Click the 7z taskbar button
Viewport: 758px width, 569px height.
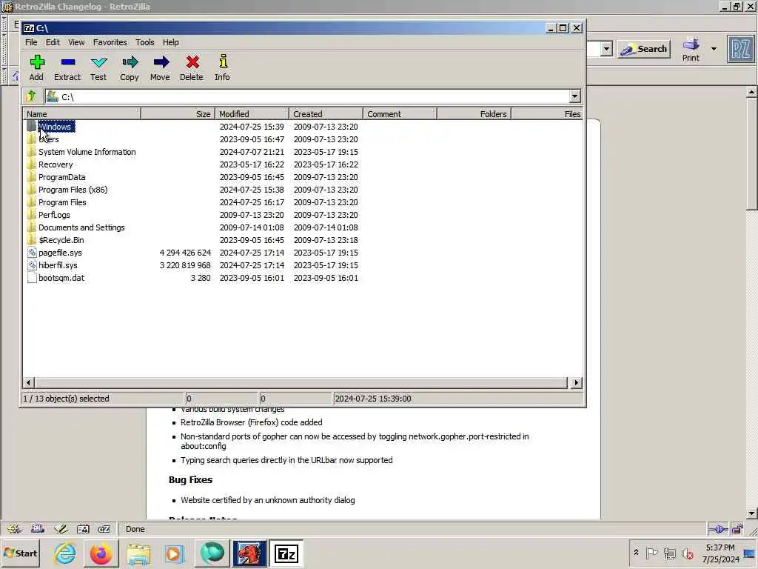pos(286,553)
